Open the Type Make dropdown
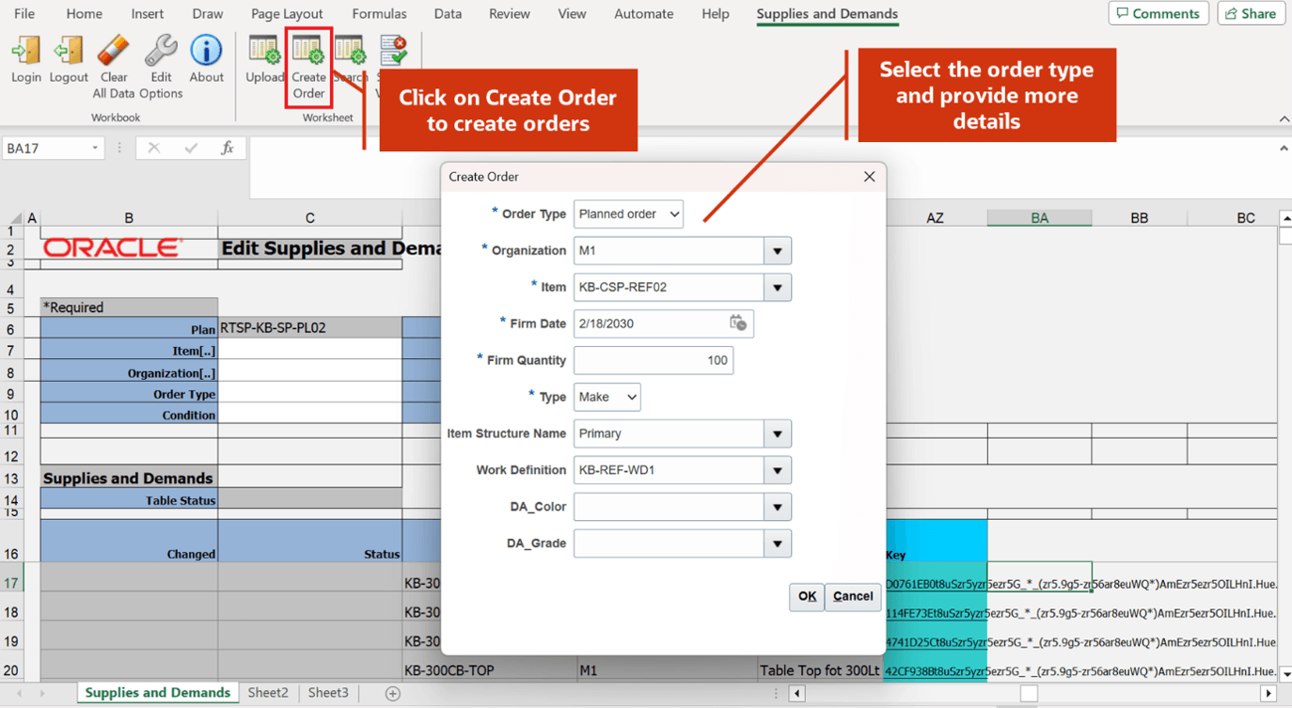 607,397
